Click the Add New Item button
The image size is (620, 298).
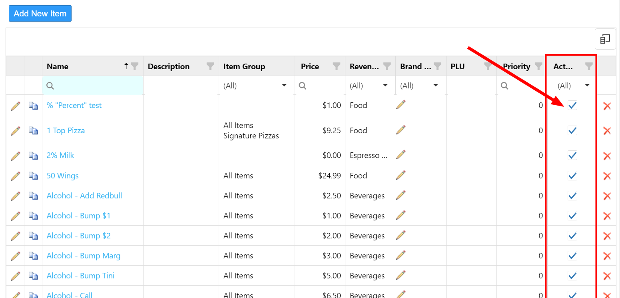tap(40, 14)
